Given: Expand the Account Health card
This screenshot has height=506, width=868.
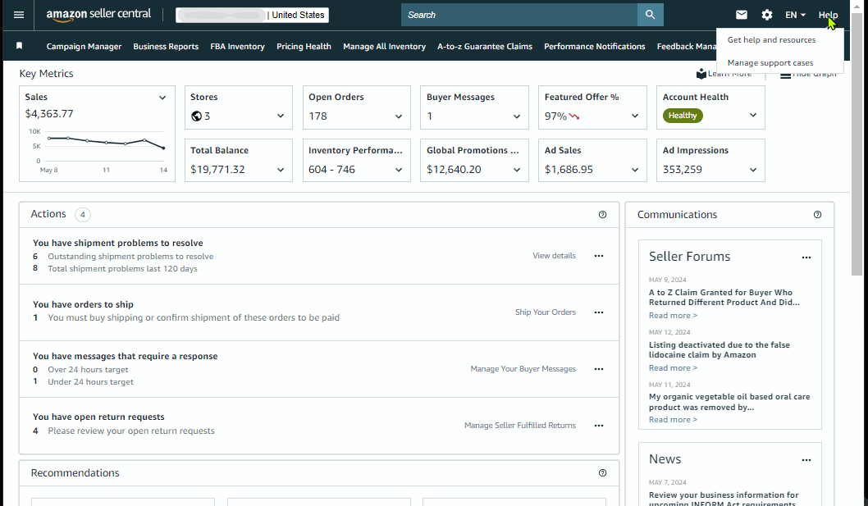Looking at the screenshot, I should click(x=753, y=115).
